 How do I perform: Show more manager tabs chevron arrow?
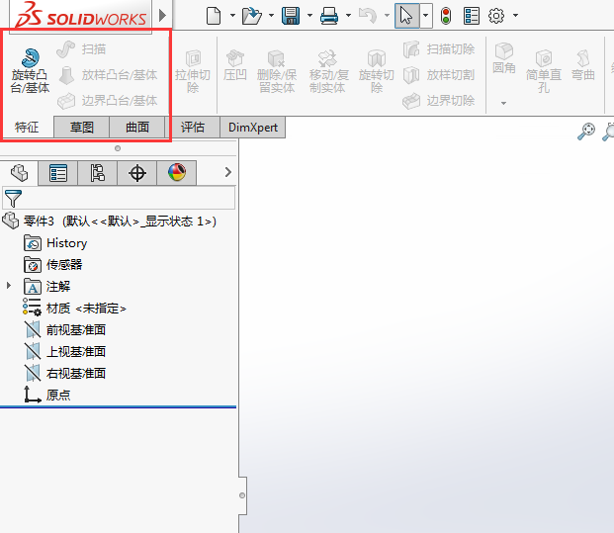coord(228,172)
